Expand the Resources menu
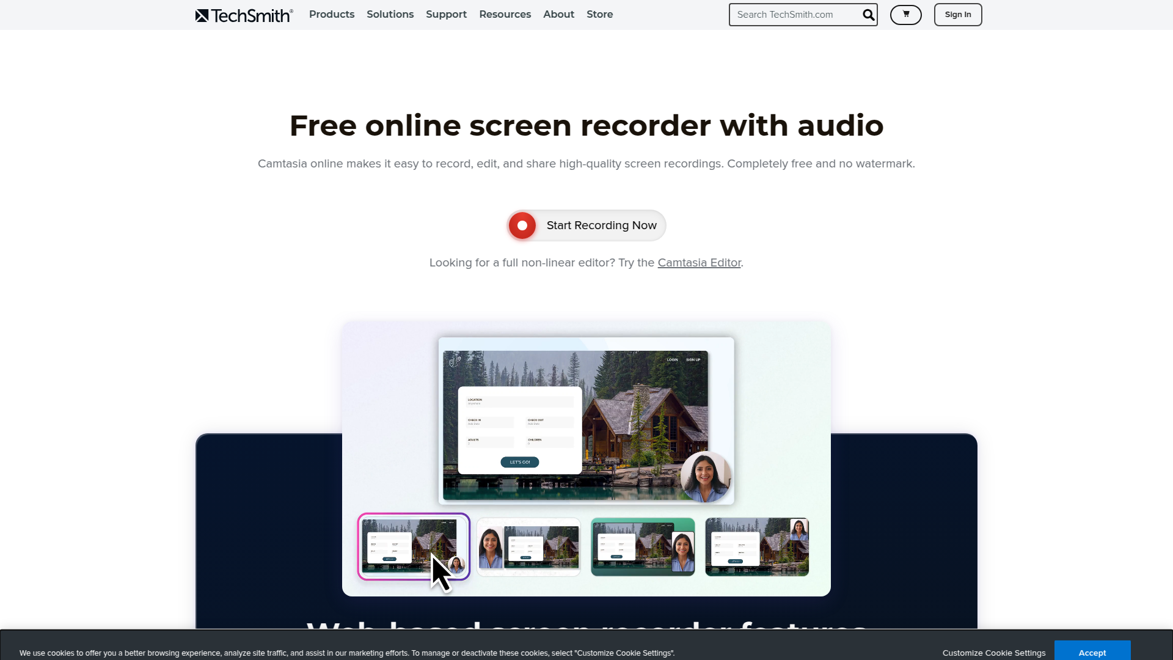 505,14
